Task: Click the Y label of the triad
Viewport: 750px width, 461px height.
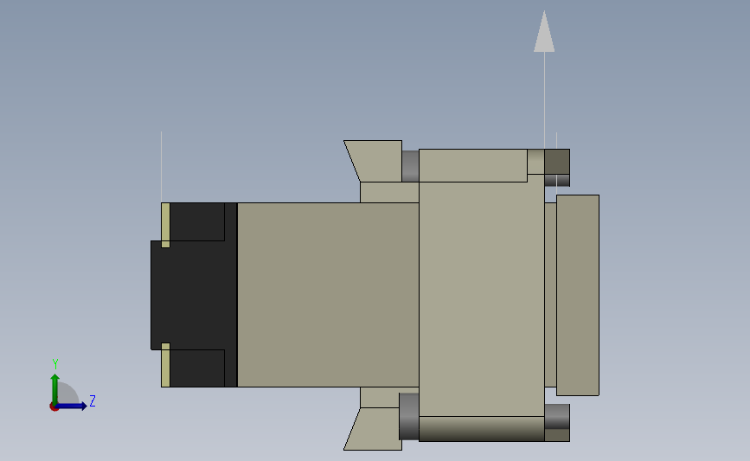Action: click(x=55, y=364)
